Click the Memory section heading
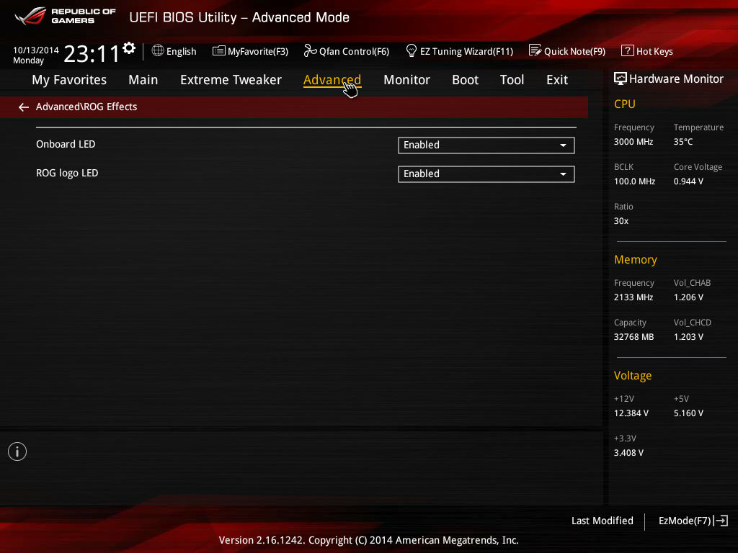 (636, 259)
